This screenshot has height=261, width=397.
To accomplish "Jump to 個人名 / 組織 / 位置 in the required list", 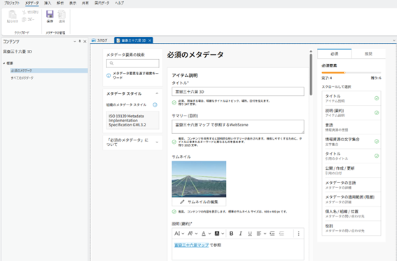I will 351,213.
